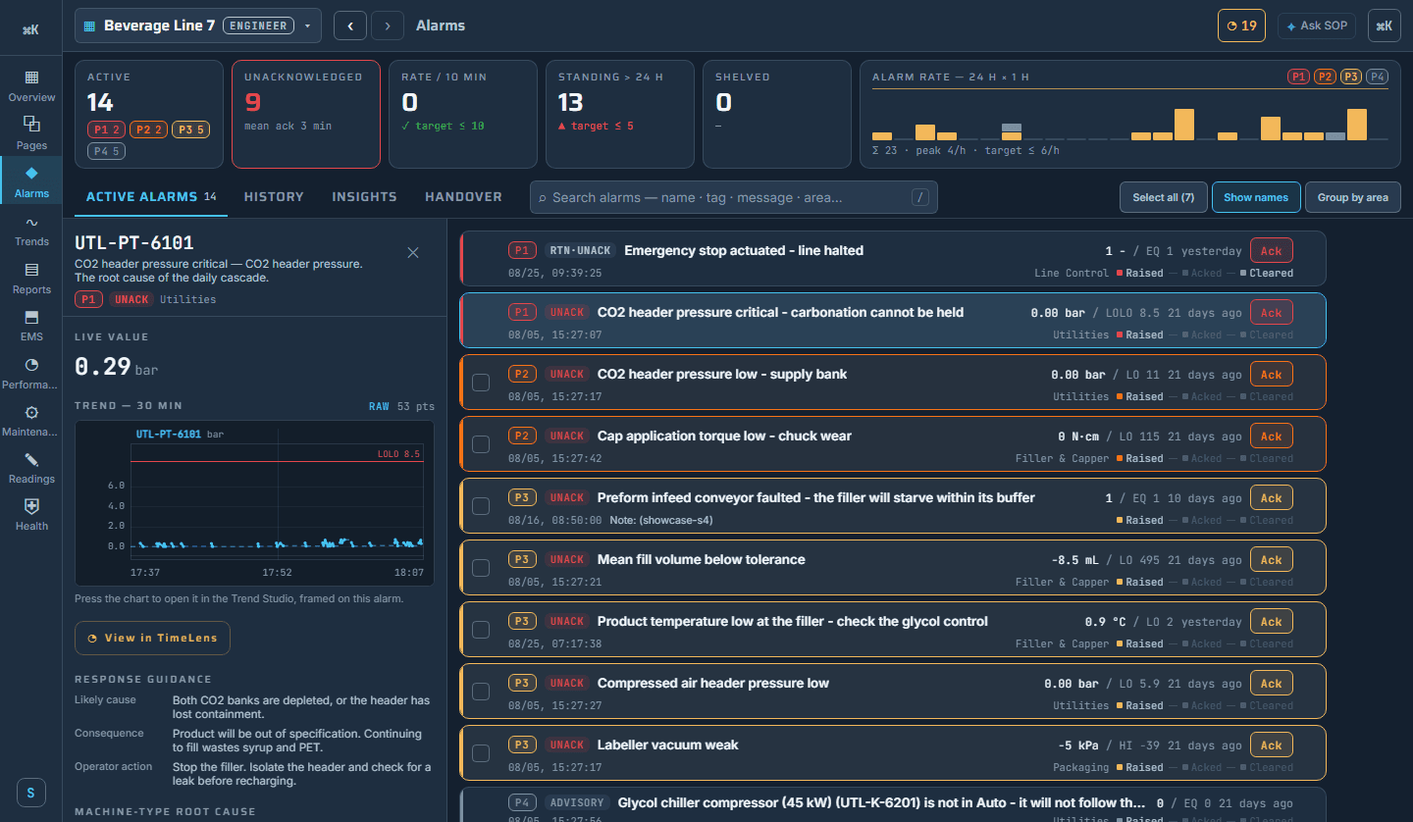Open the 19 notifications counter button
This screenshot has height=822, width=1413.
(x=1241, y=26)
